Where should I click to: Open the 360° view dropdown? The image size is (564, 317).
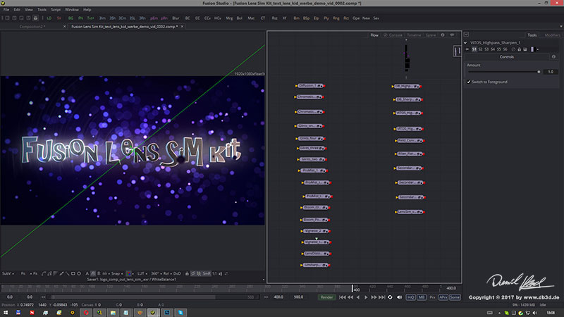click(157, 273)
